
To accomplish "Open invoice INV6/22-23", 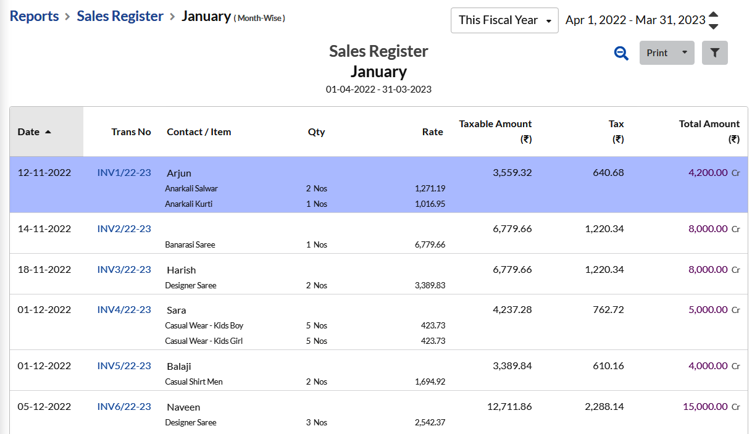I will point(124,407).
